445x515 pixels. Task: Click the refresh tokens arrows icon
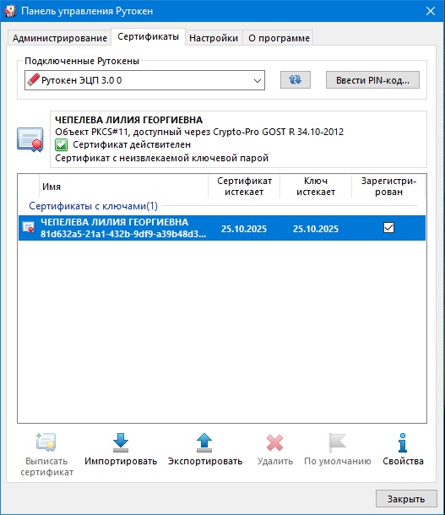tap(295, 80)
